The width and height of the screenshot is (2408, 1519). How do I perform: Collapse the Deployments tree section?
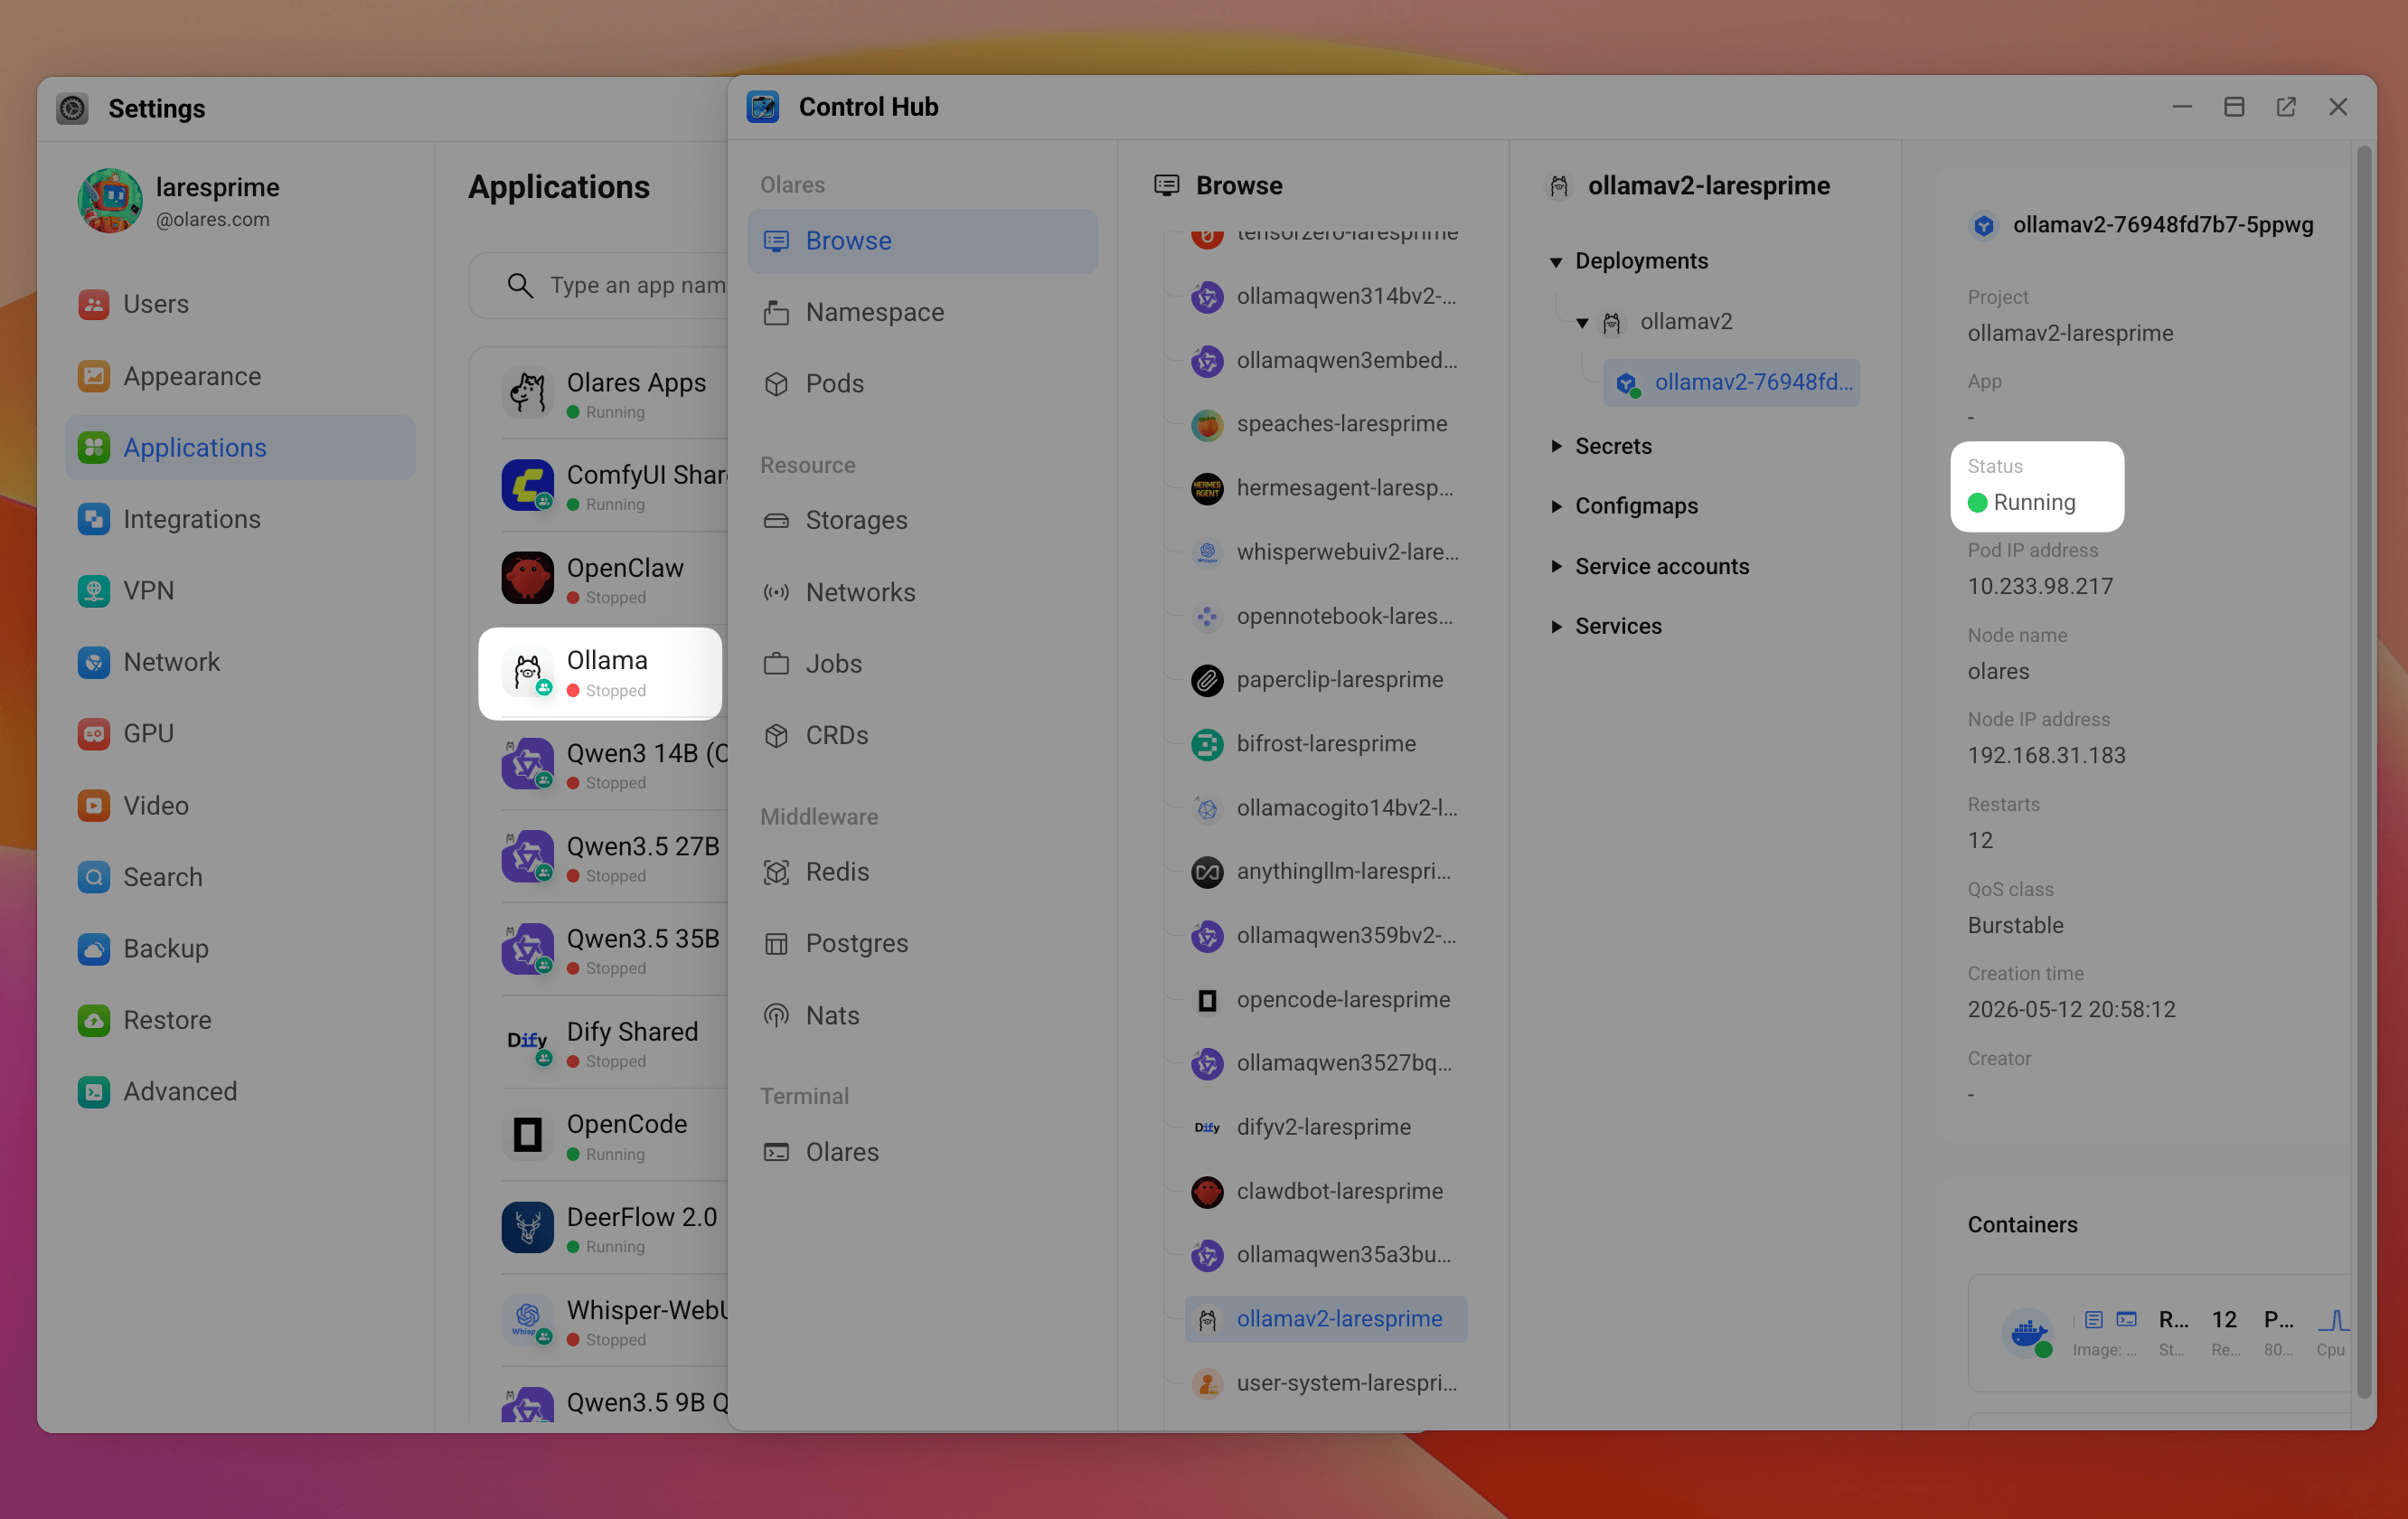pos(1556,262)
